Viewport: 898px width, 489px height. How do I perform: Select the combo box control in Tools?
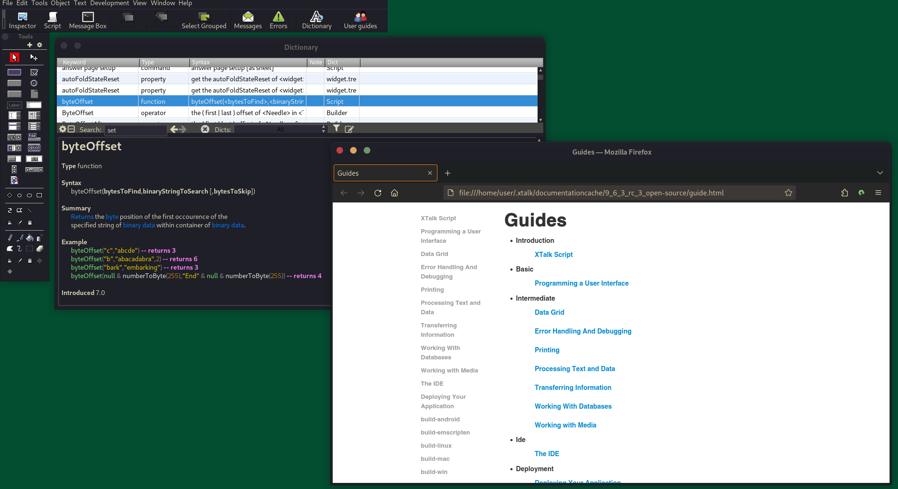pyautogui.click(x=15, y=148)
